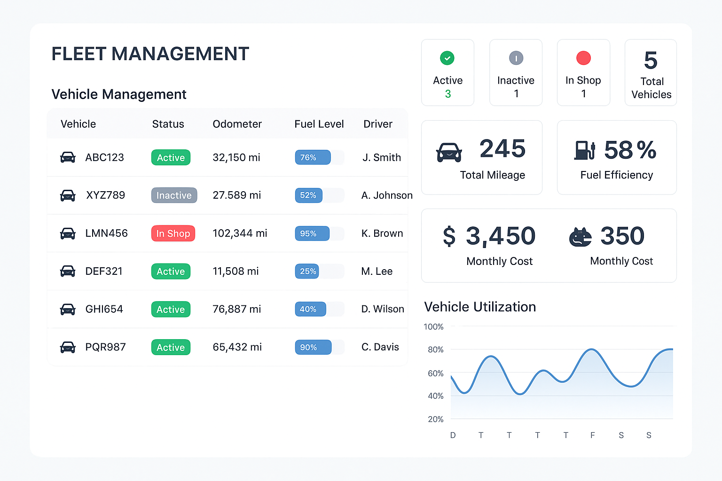Toggle the Inactive badge for XYZ789
This screenshot has width=722, height=481.
pos(174,195)
